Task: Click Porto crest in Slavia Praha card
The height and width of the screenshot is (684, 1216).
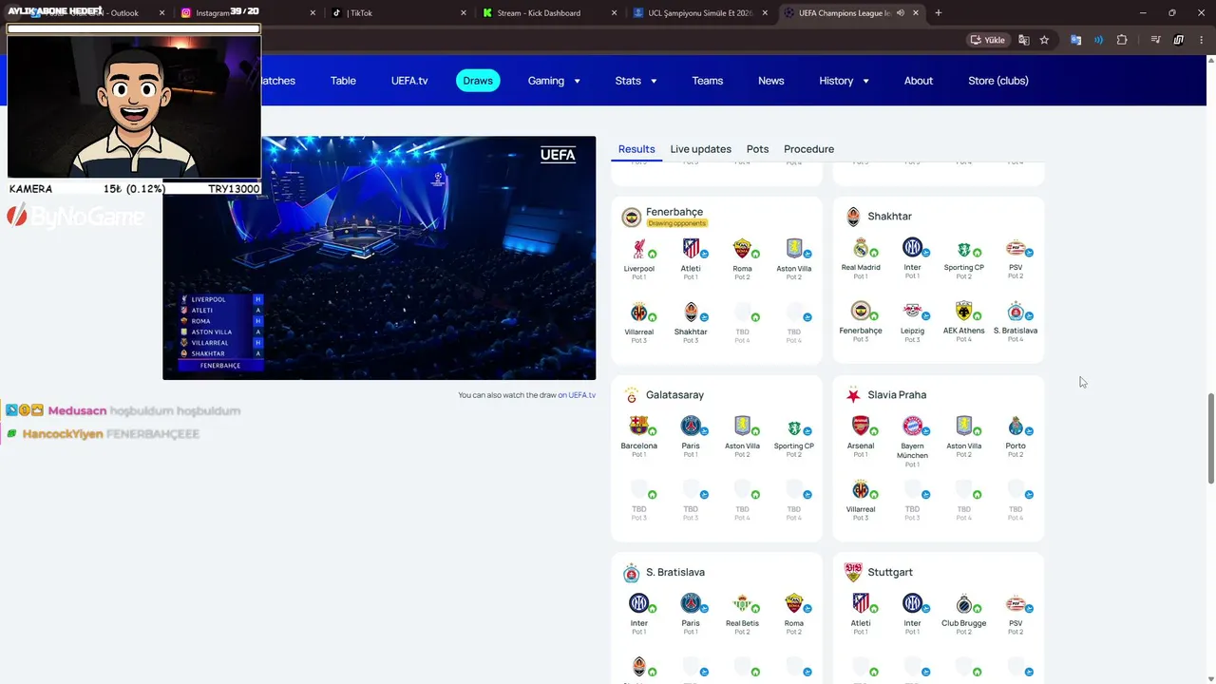Action: click(1016, 427)
